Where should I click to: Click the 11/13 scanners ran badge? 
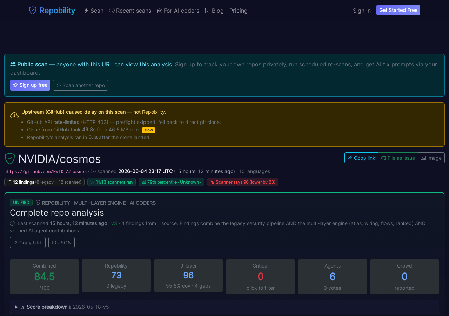[112, 182]
